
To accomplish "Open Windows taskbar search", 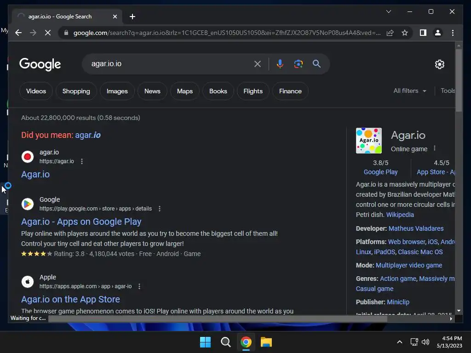I will pos(225,342).
